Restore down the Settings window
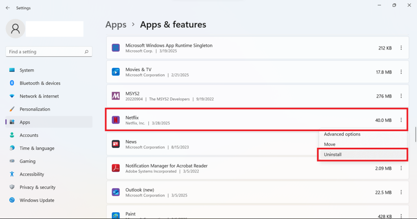This screenshot has height=219, width=417. click(x=394, y=5)
